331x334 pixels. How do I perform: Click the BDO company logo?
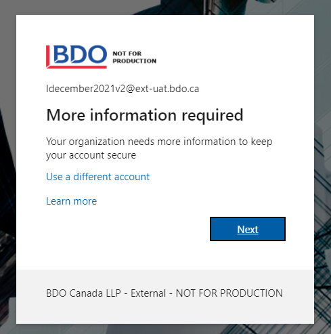coord(76,56)
